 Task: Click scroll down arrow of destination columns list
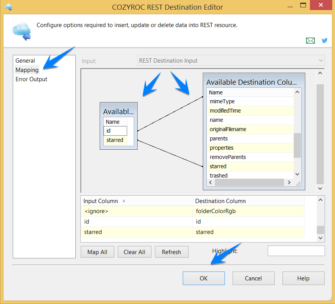(x=297, y=174)
